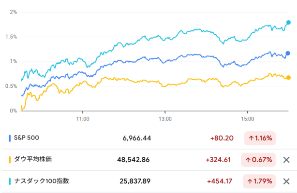
Task: Remove ダウ平均株価 from the comparison
Action: tap(286, 160)
